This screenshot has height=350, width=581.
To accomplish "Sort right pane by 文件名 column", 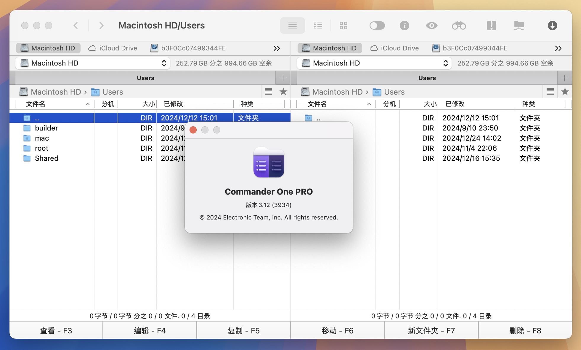I will pos(336,104).
